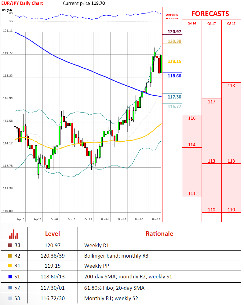Click the dark red R3 color square
The height and width of the screenshot is (305, 244).
pos(10,245)
